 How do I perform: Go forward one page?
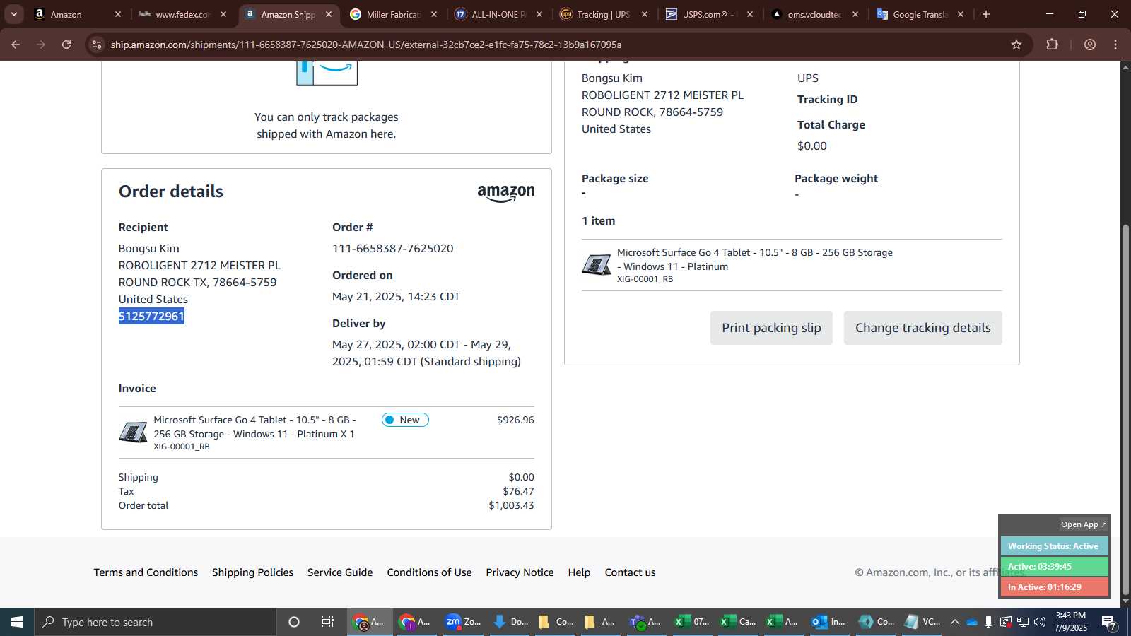(x=41, y=45)
